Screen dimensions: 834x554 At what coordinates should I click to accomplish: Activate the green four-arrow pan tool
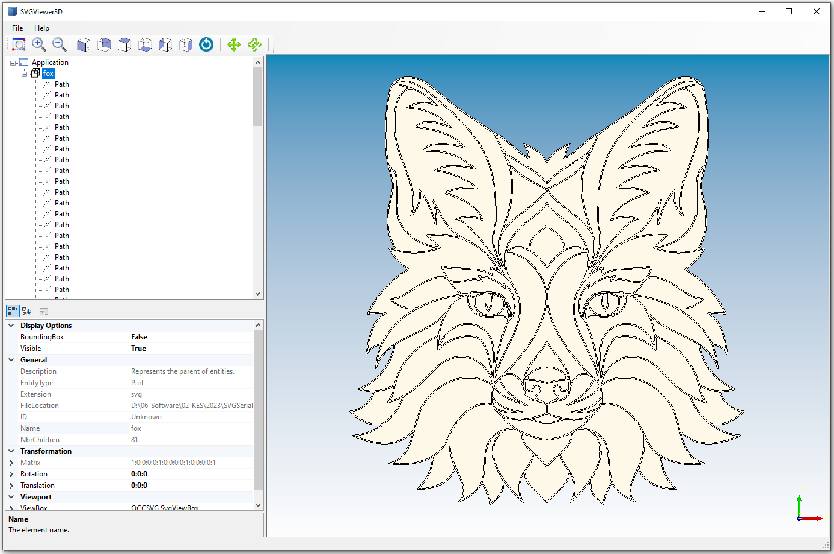234,44
